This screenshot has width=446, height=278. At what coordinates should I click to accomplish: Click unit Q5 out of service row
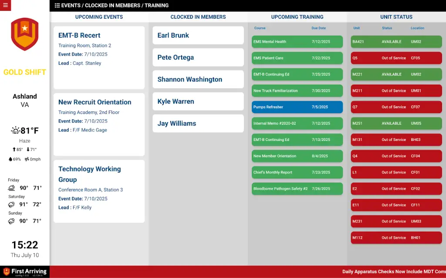[396, 58]
